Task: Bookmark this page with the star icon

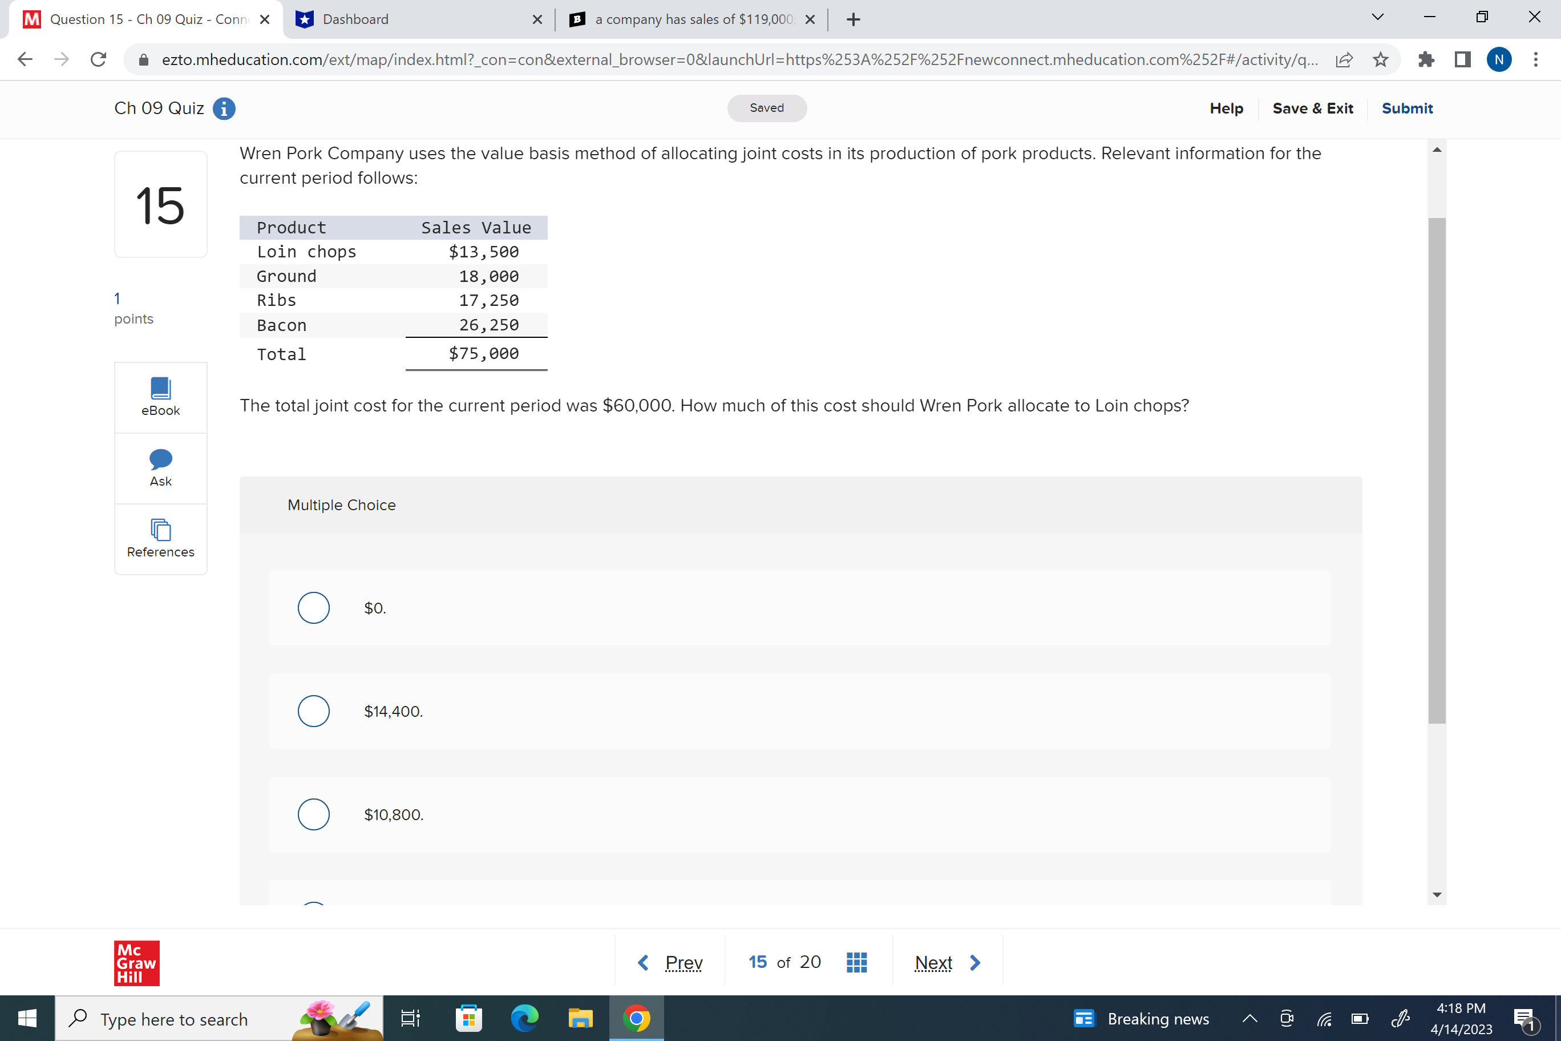Action: pos(1381,59)
